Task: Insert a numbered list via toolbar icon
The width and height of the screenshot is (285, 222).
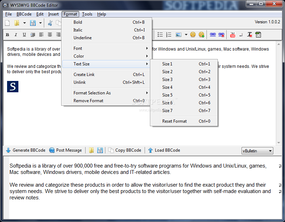Action: [x=169, y=35]
